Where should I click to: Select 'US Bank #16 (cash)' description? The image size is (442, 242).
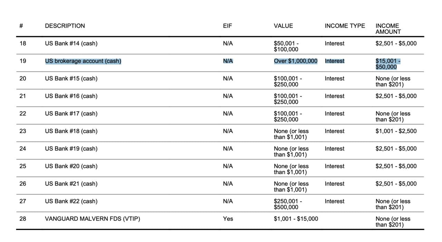click(71, 96)
